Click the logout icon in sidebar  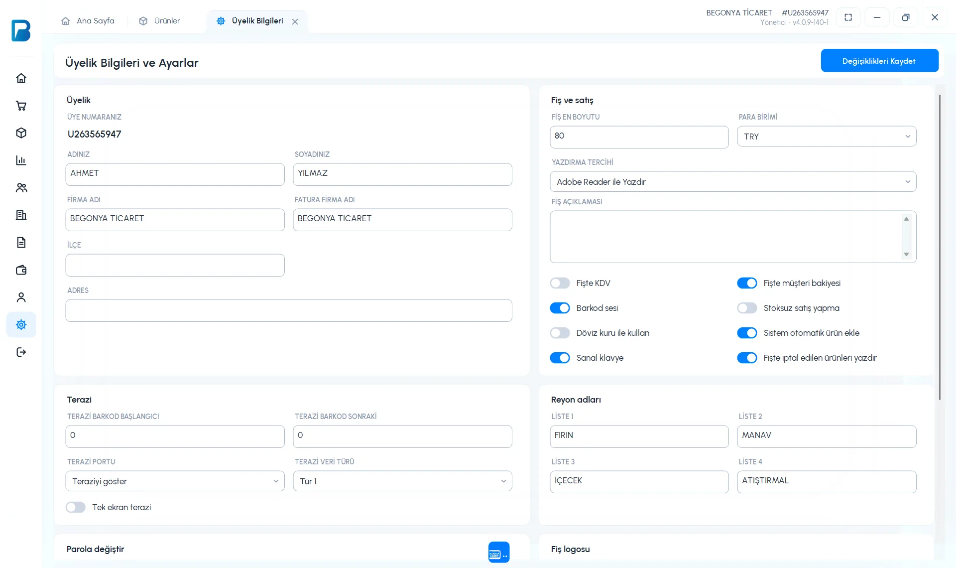pyautogui.click(x=21, y=352)
